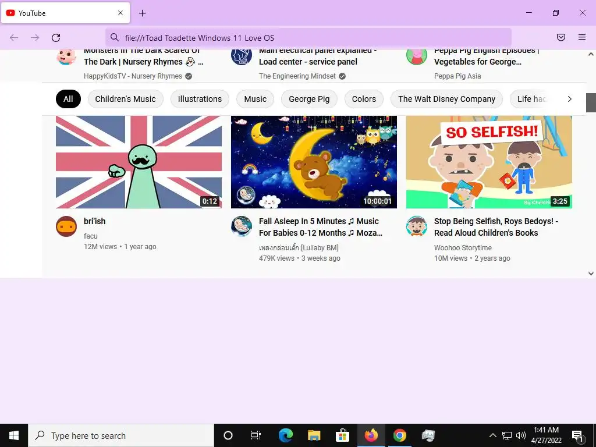Image resolution: width=596 pixels, height=447 pixels.
Task: Open the Windows Start menu
Action: [x=14, y=435]
